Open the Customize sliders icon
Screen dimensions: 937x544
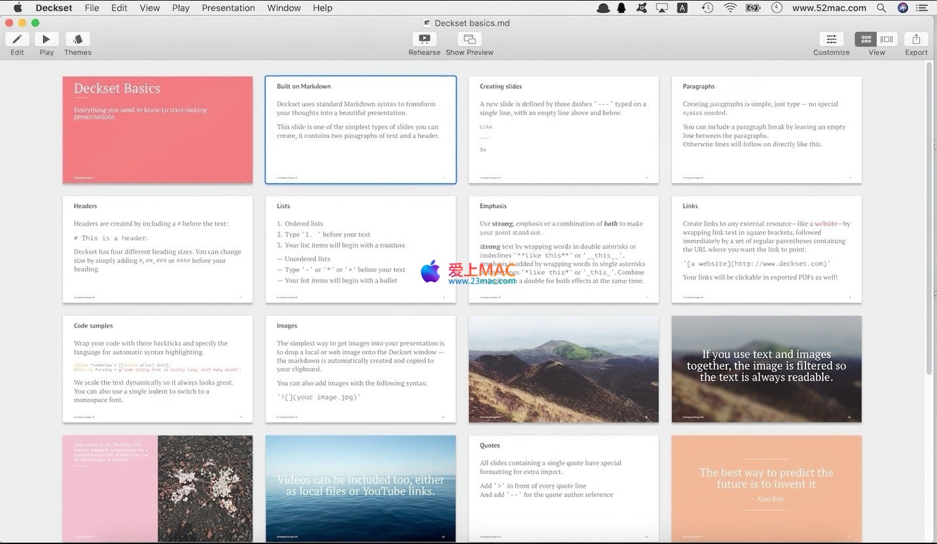(x=831, y=40)
